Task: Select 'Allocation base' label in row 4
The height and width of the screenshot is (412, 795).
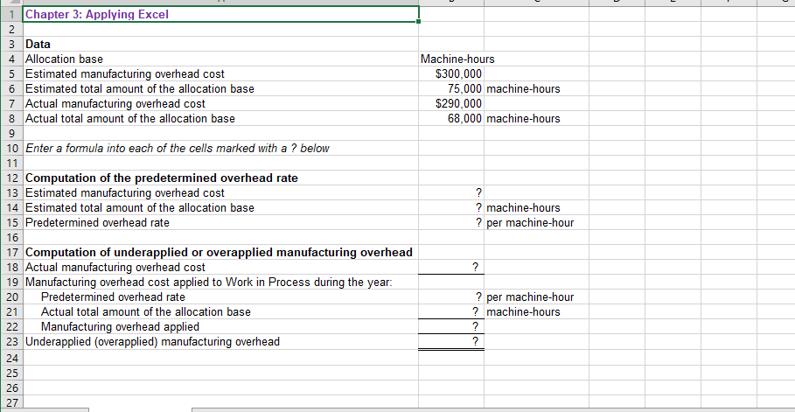Action: pyautogui.click(x=65, y=59)
